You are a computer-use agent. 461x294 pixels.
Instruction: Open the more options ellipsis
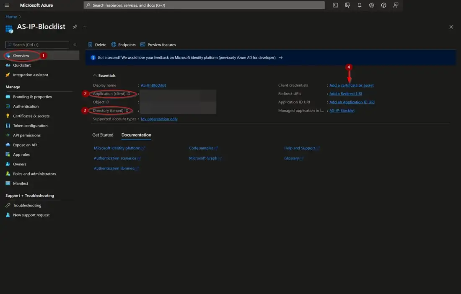pos(85,27)
